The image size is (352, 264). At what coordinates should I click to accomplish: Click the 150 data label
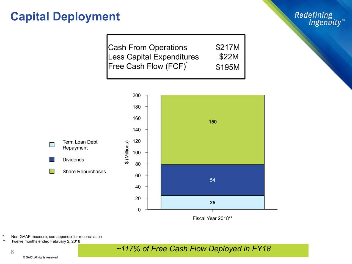coord(212,122)
